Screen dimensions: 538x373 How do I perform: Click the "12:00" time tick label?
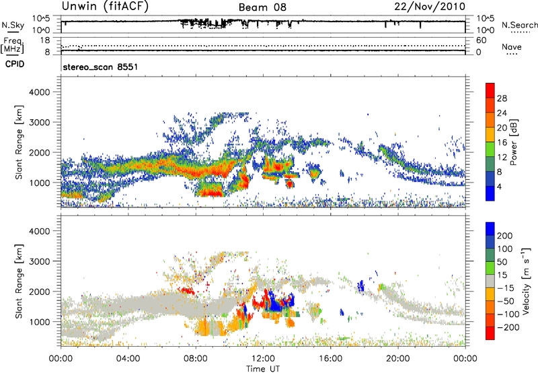(x=263, y=359)
